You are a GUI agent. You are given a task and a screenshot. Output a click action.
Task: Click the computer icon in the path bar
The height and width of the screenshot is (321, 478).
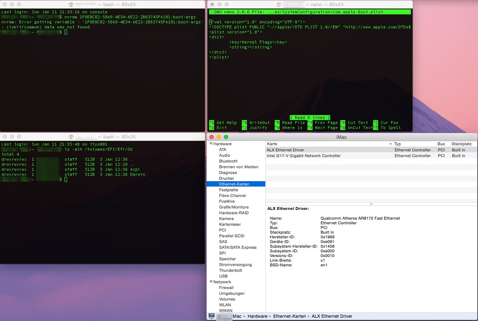coord(212,316)
